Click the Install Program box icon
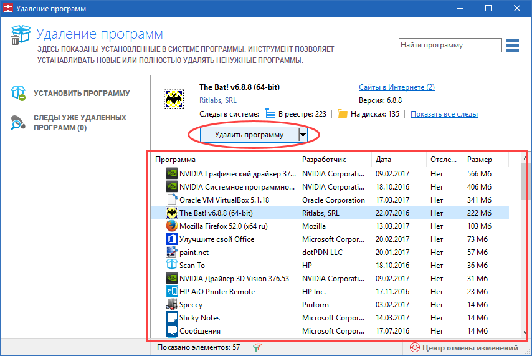 (x=18, y=93)
